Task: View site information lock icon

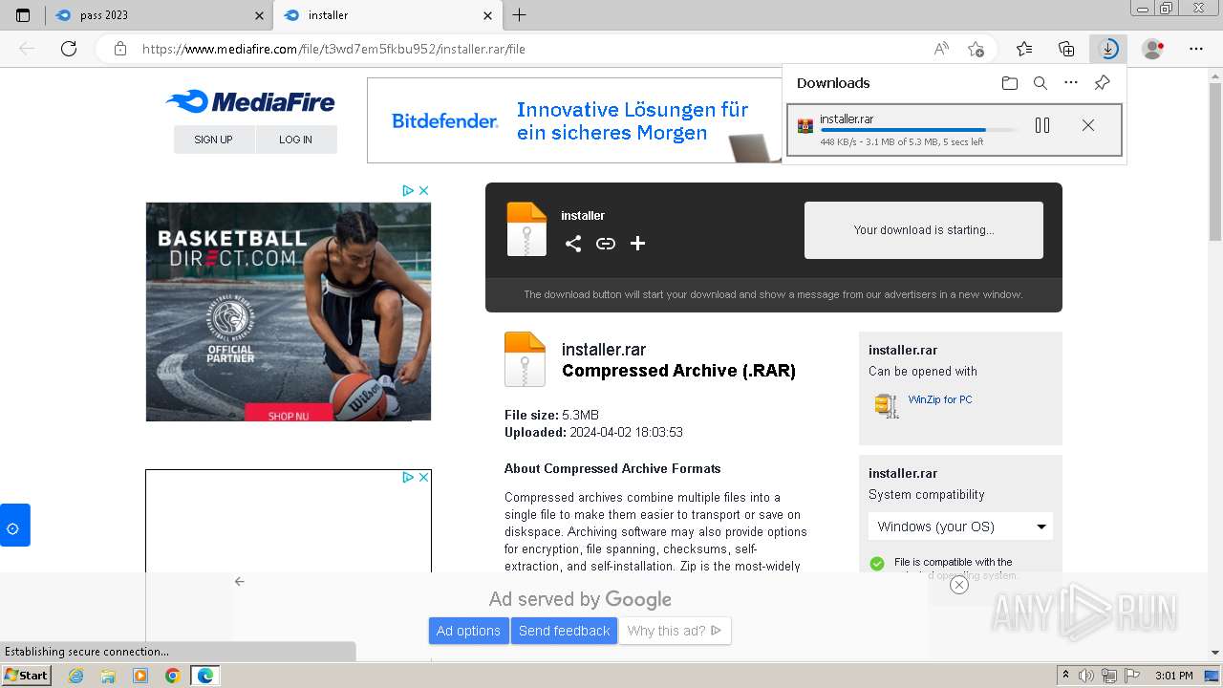Action: (120, 49)
